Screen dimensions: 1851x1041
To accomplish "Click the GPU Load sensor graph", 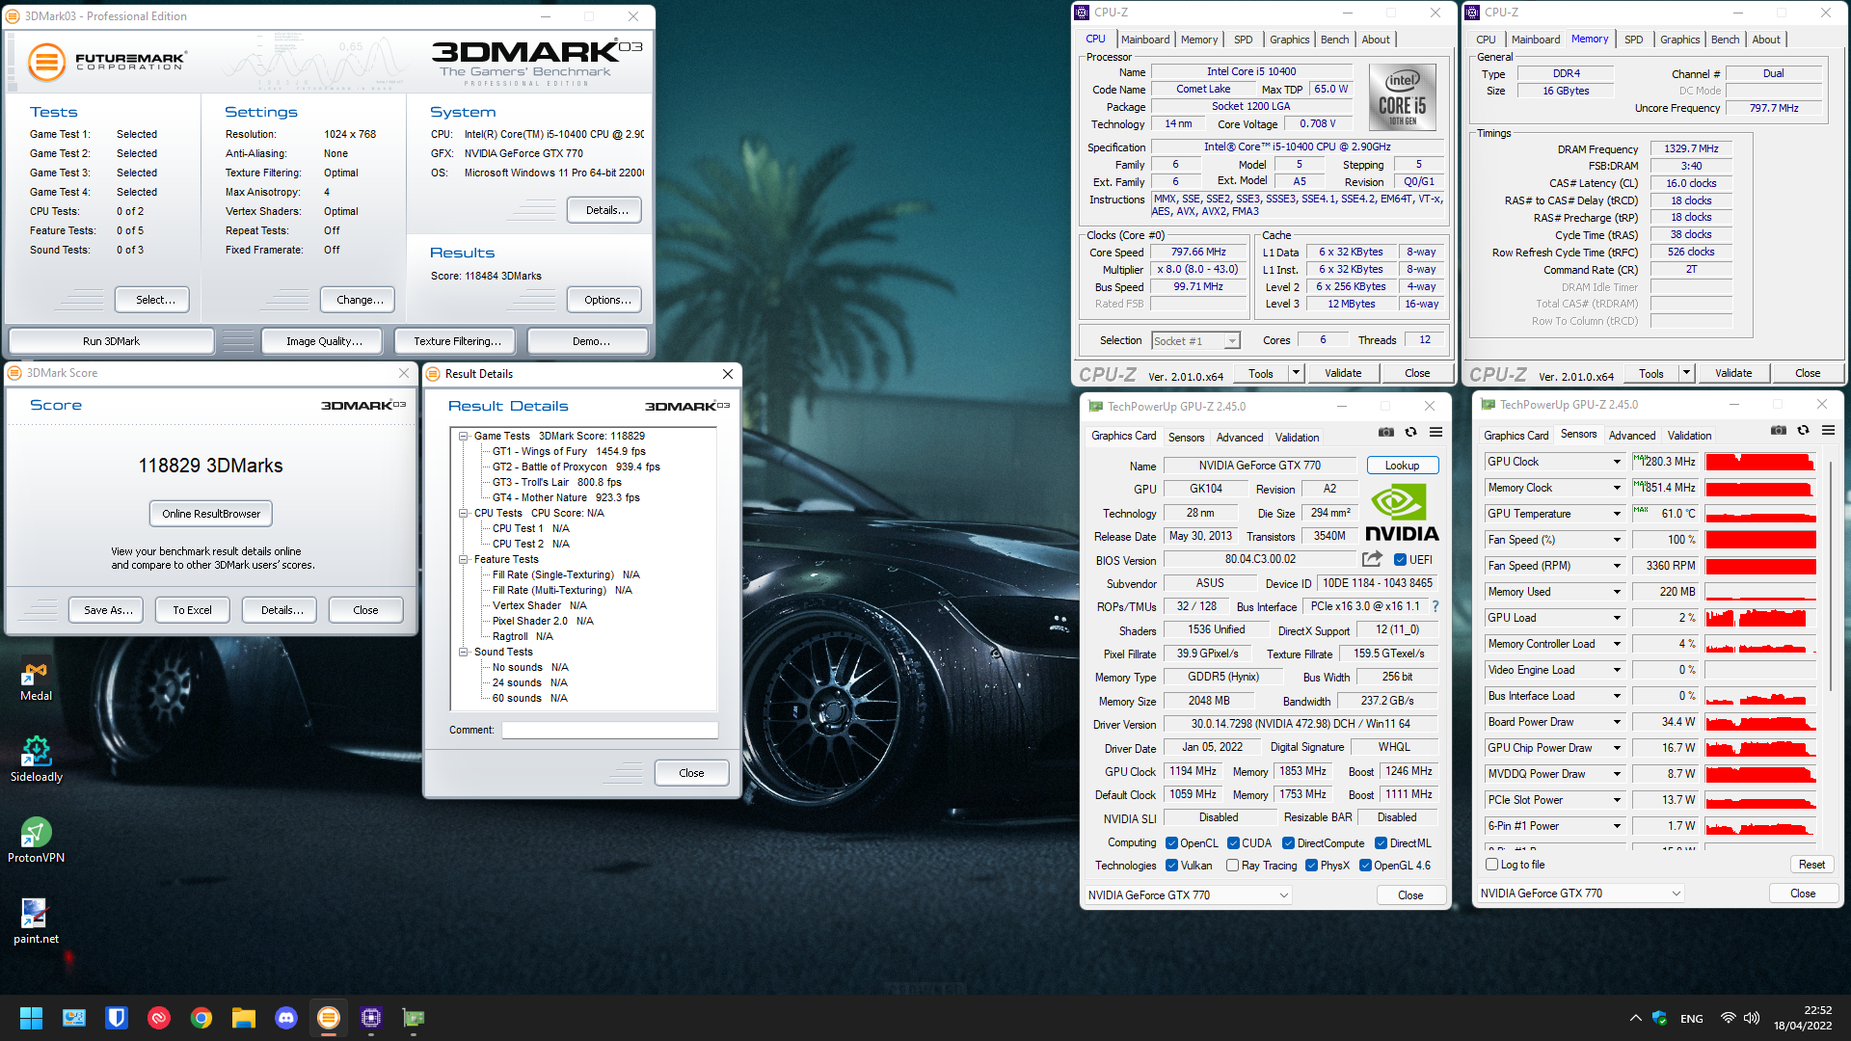I will point(1760,618).
